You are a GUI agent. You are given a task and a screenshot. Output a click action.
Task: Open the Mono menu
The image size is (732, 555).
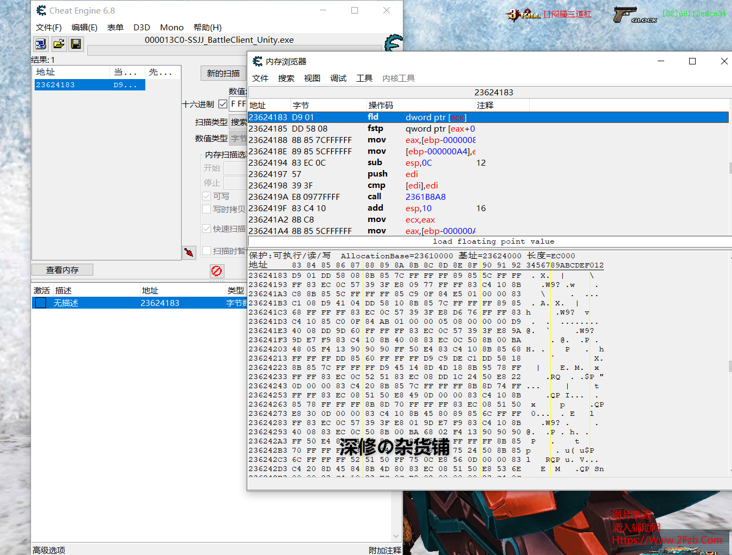coord(171,28)
